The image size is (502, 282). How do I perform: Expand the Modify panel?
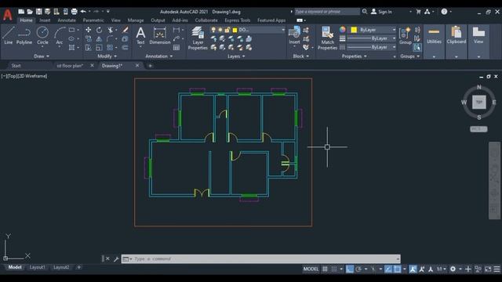pos(107,56)
